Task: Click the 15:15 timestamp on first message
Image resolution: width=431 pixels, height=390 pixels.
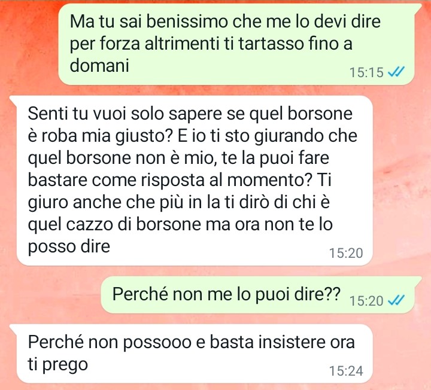Action: pos(366,72)
